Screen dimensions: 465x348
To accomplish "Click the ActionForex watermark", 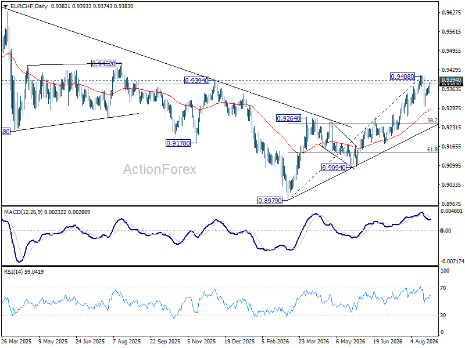I will 159,169.
